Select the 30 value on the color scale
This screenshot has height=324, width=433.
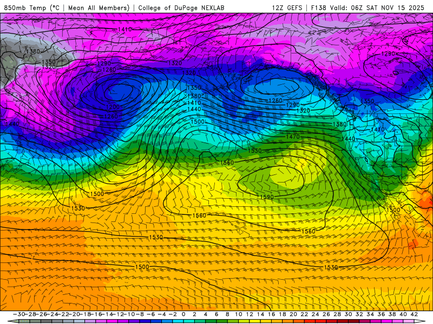point(348,314)
